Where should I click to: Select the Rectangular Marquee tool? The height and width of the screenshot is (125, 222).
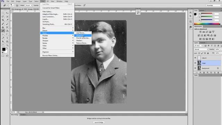pos(3,13)
